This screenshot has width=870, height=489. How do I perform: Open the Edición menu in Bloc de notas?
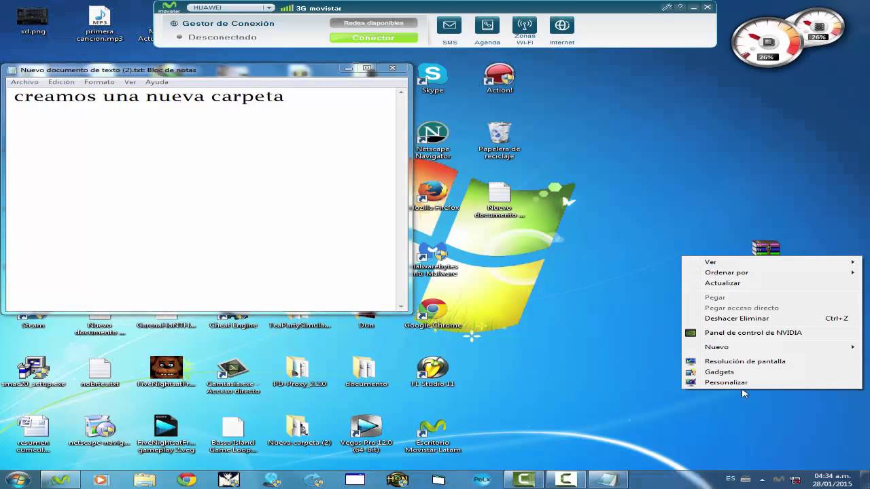pyautogui.click(x=61, y=82)
